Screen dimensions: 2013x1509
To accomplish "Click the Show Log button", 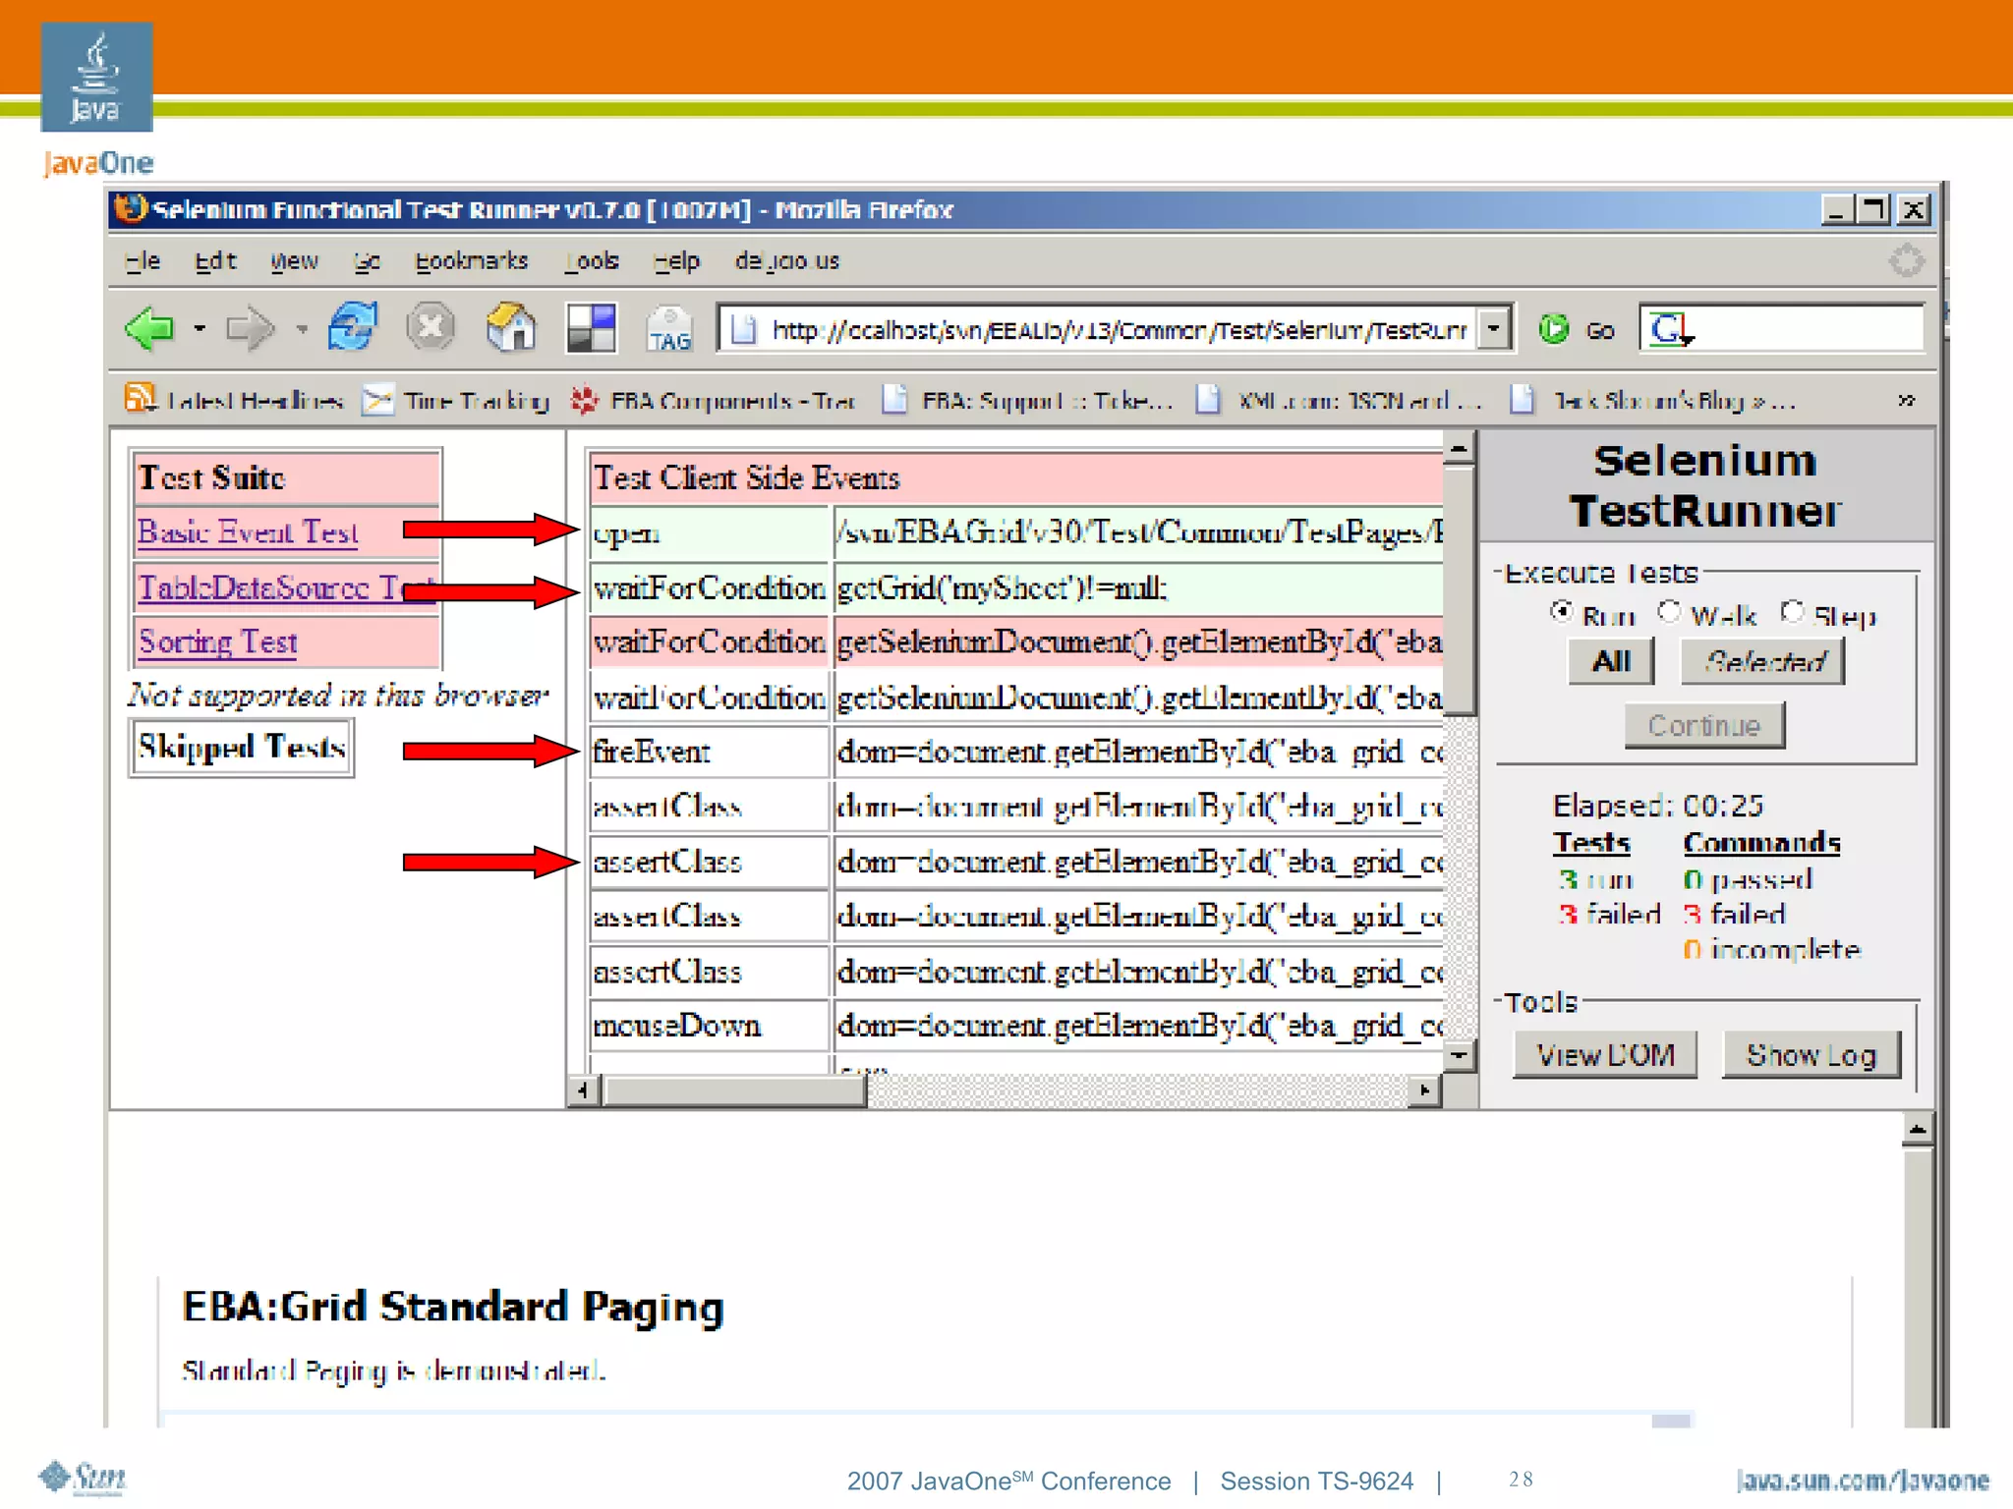I will pyautogui.click(x=1812, y=1055).
